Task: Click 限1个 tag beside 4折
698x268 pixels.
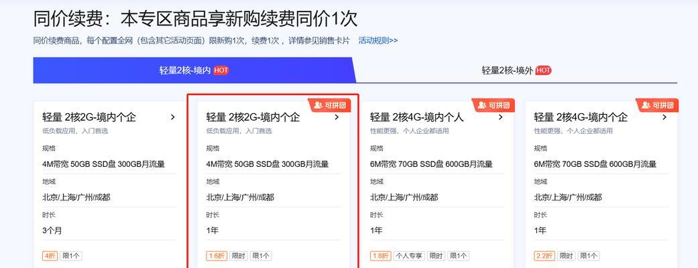Action: (71, 256)
